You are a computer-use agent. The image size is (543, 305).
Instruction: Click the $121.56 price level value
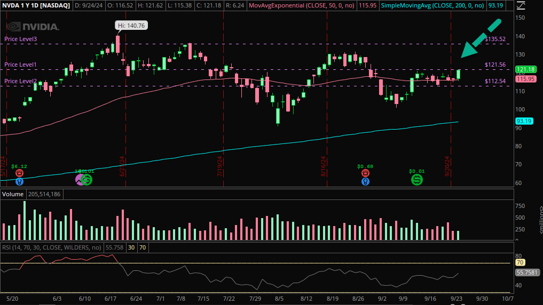[495, 65]
